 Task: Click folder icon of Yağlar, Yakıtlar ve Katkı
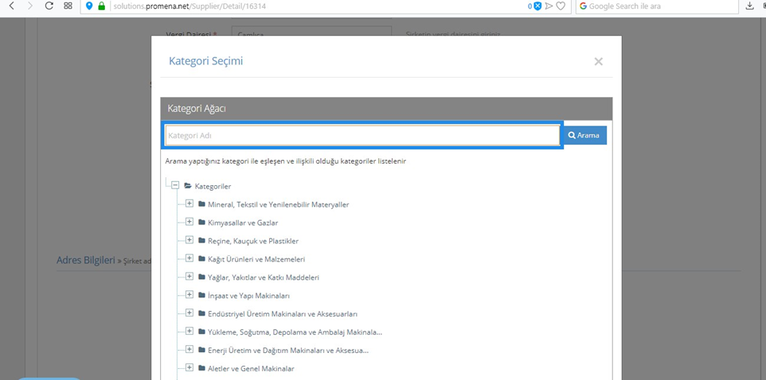[x=201, y=277]
